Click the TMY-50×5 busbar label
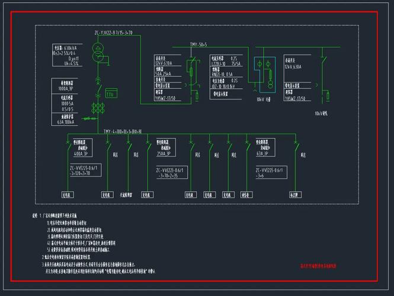 (198, 45)
